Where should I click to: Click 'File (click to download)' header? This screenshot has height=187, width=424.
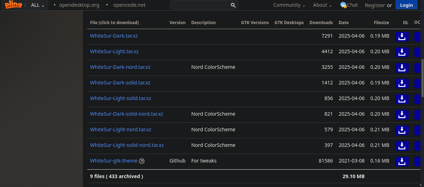tap(114, 23)
